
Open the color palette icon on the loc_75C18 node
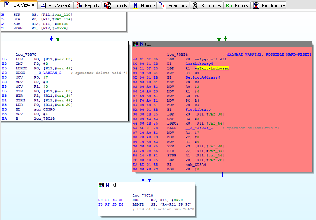tap(101, 185)
